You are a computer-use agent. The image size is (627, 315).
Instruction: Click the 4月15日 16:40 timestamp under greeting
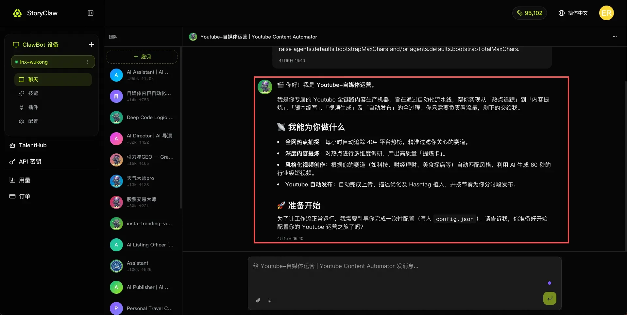(x=290, y=239)
